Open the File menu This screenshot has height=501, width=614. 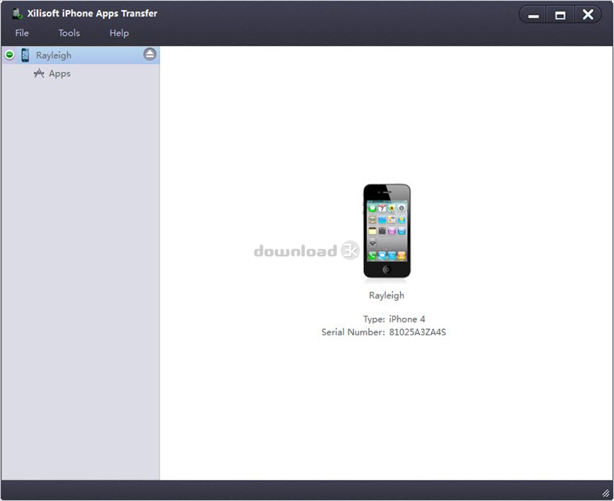[x=22, y=33]
